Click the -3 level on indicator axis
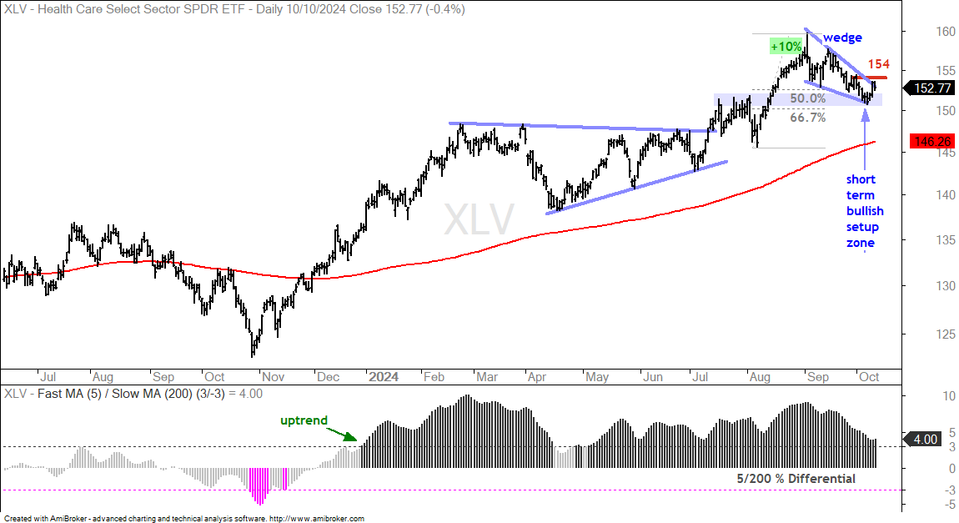Image resolution: width=959 pixels, height=523 pixels. 948,490
